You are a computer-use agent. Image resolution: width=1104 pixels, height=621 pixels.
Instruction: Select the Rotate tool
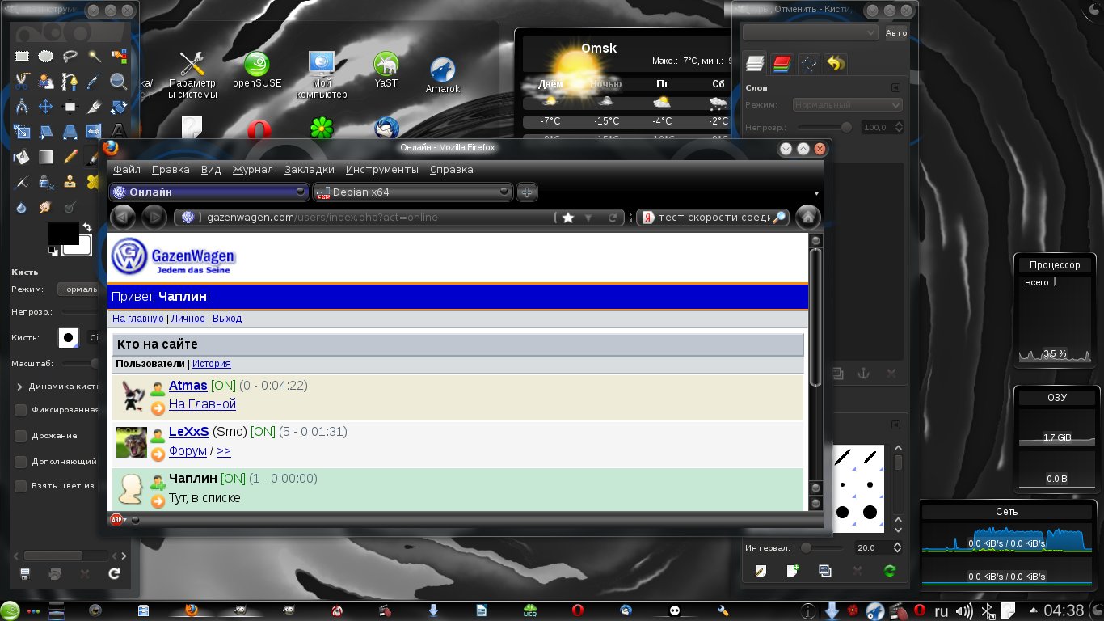[119, 106]
